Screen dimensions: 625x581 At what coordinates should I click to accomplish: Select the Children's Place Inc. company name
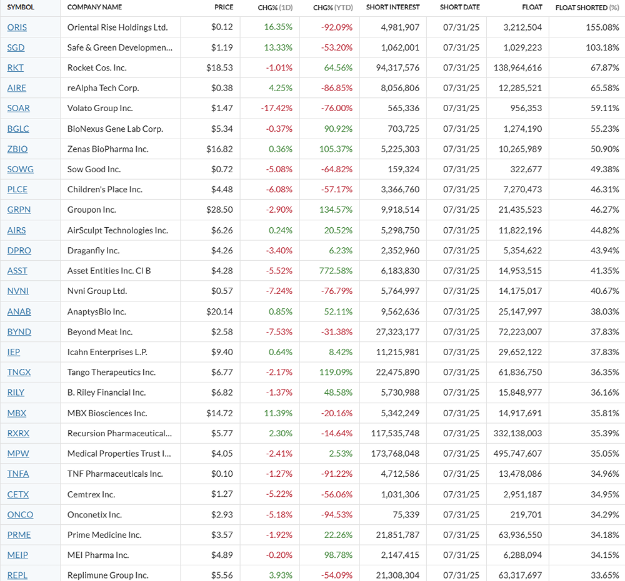pyautogui.click(x=105, y=190)
